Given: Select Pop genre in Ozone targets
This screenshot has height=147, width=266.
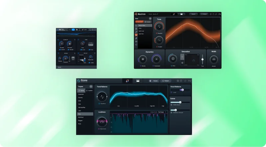Looking at the screenshot, I should 85,114.
